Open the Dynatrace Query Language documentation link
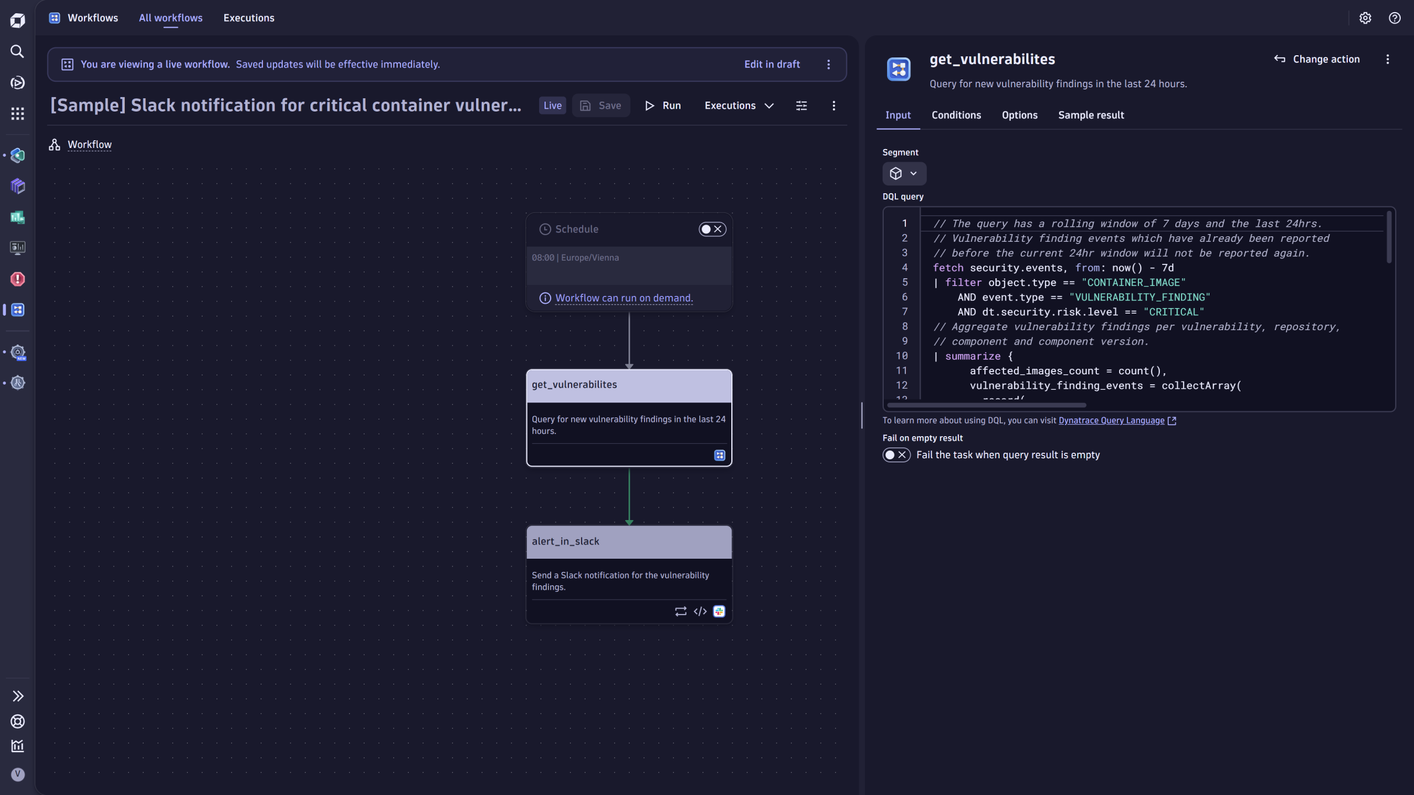Image resolution: width=1414 pixels, height=795 pixels. pyautogui.click(x=1112, y=420)
